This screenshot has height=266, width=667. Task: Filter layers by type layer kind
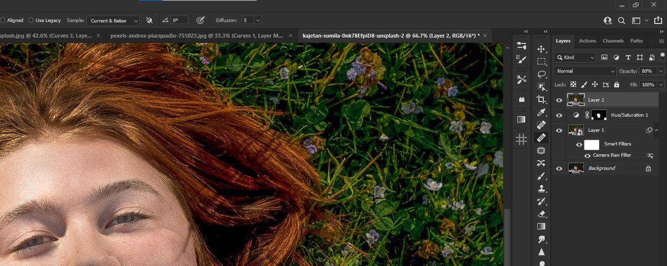pyautogui.click(x=628, y=57)
